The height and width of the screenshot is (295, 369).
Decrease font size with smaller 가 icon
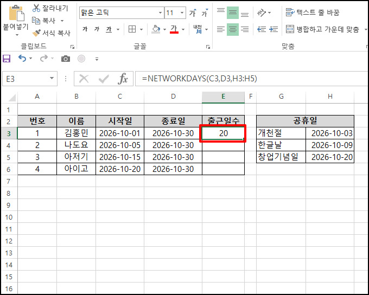point(205,12)
